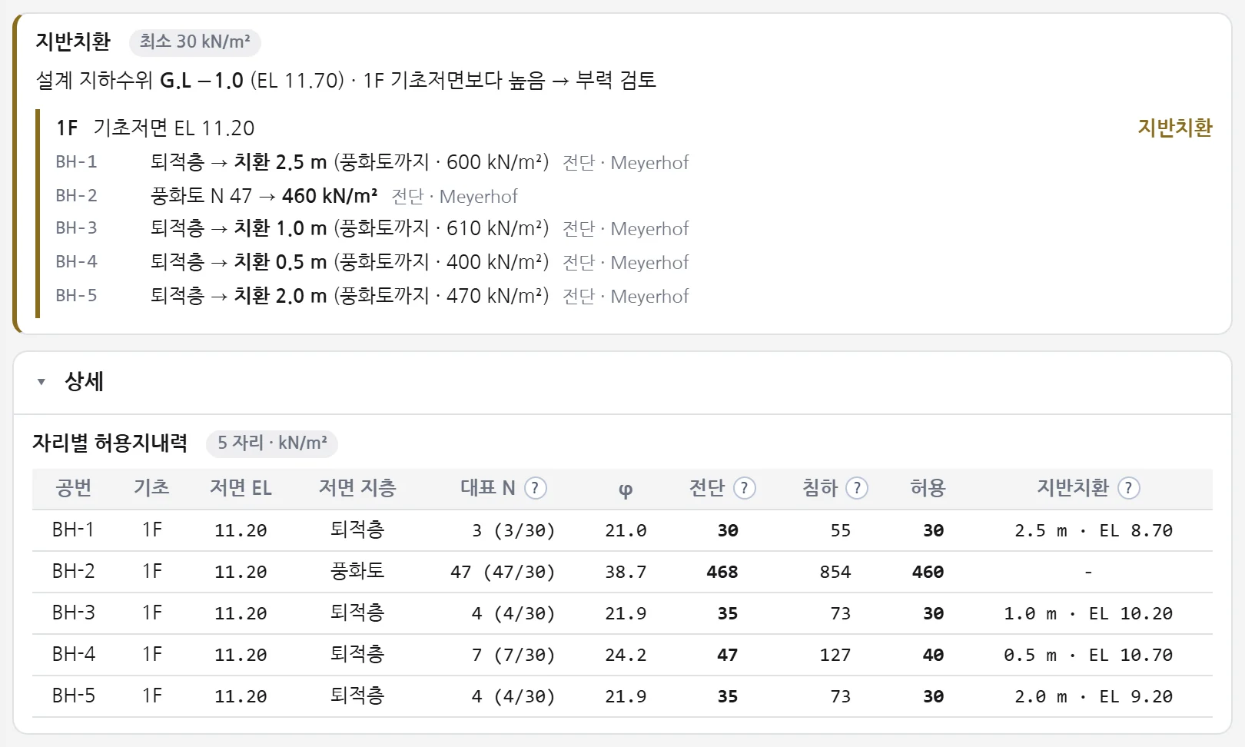Click the gold 지반치환 label at right
Viewport: 1245px width, 747px height.
[x=1175, y=128]
